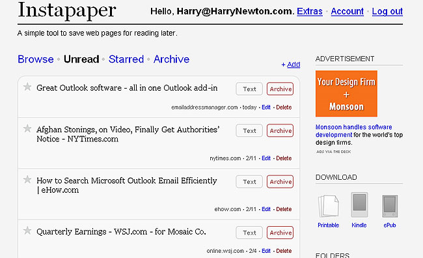
Task: Star the Afghan Stonings article
Action: (x=27, y=128)
